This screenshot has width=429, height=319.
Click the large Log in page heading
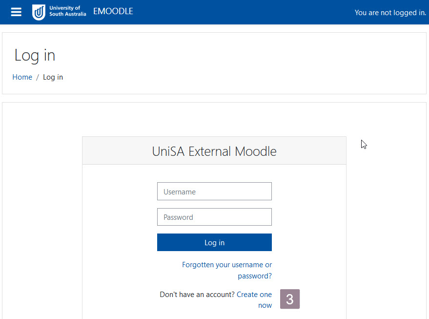35,55
